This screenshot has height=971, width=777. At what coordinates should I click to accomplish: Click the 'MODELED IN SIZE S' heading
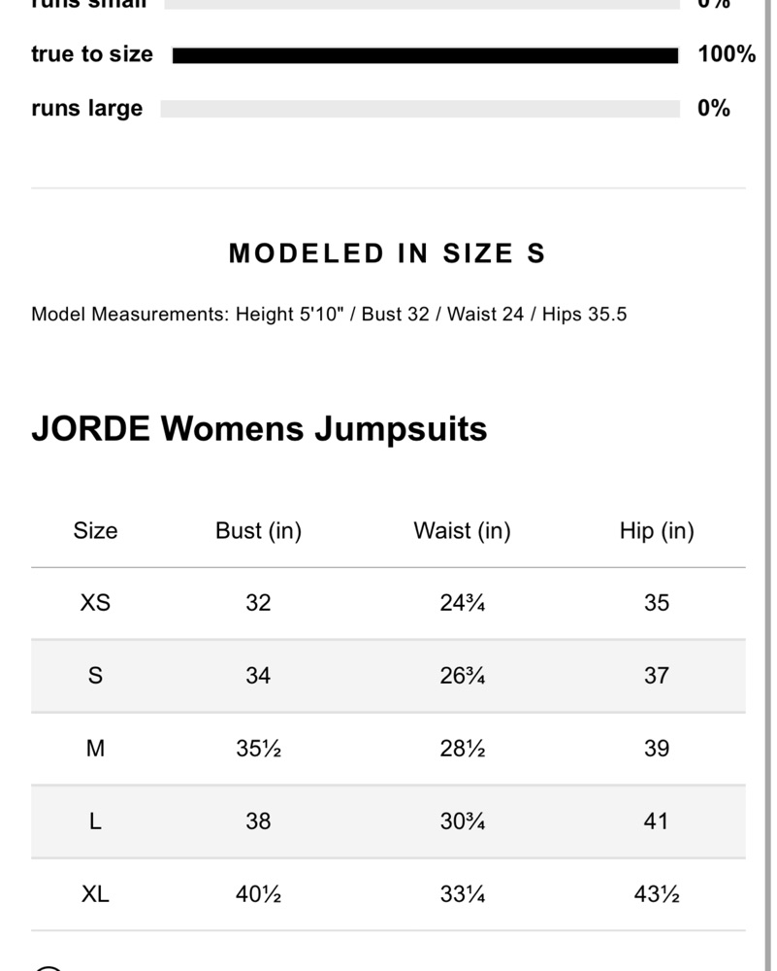tap(387, 254)
